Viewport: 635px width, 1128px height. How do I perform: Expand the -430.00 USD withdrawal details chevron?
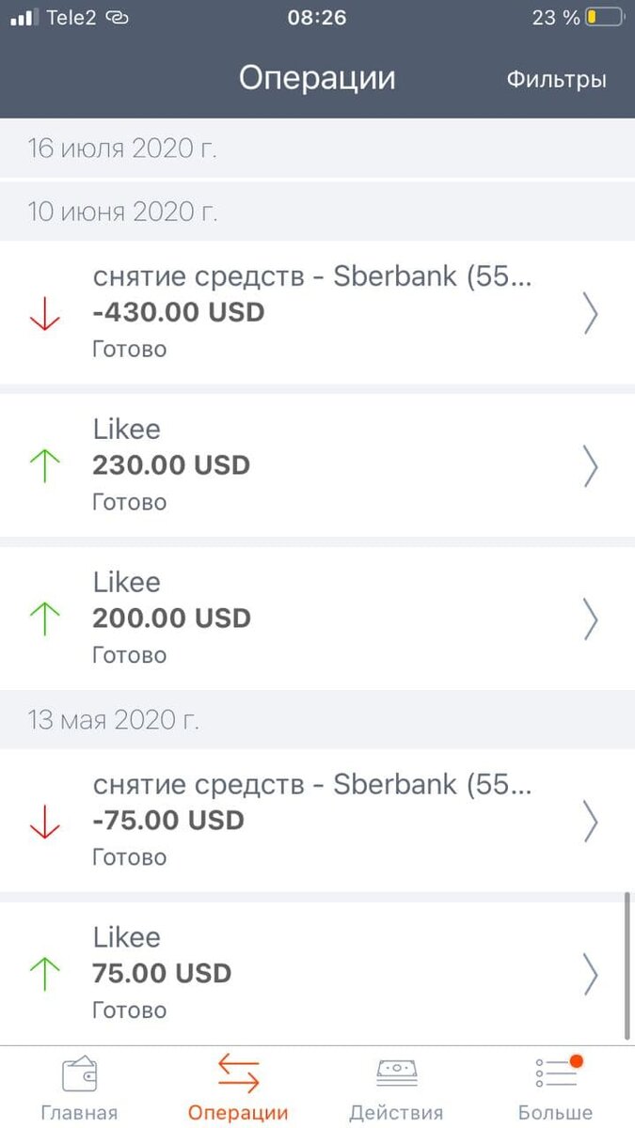click(591, 314)
